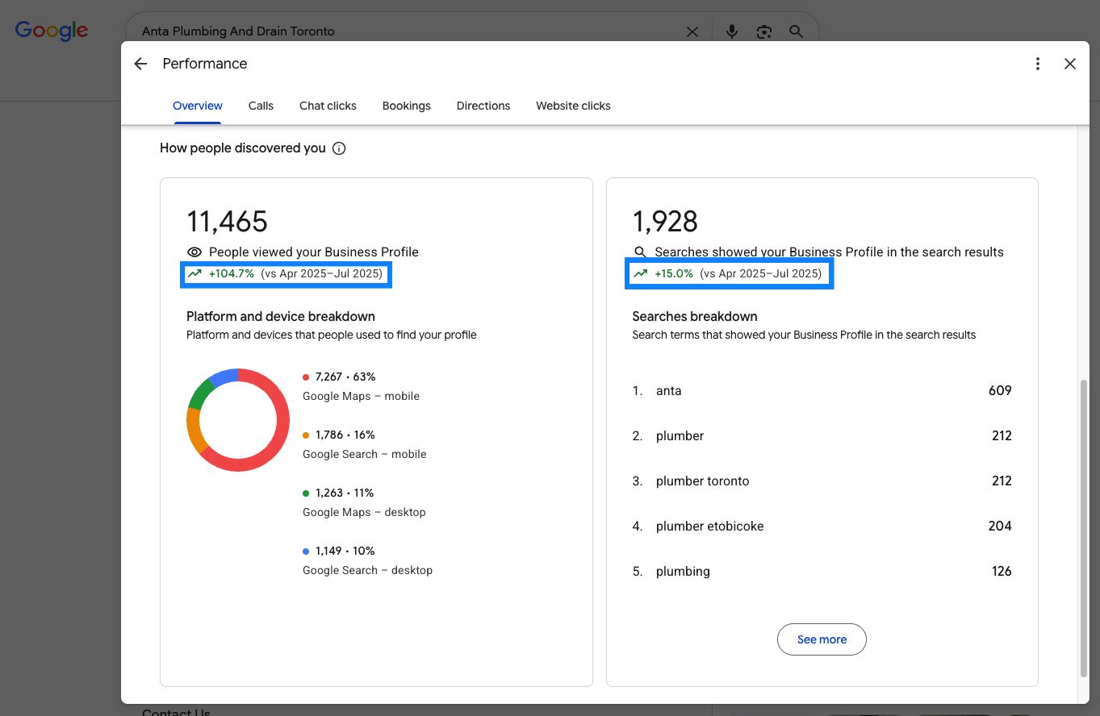Click the Performance panel title

tap(205, 64)
